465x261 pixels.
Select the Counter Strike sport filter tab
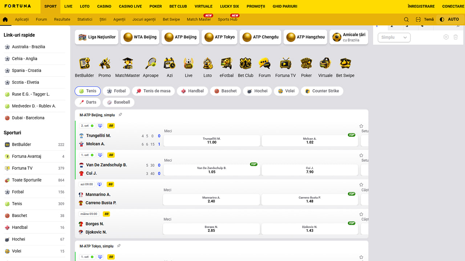322,91
